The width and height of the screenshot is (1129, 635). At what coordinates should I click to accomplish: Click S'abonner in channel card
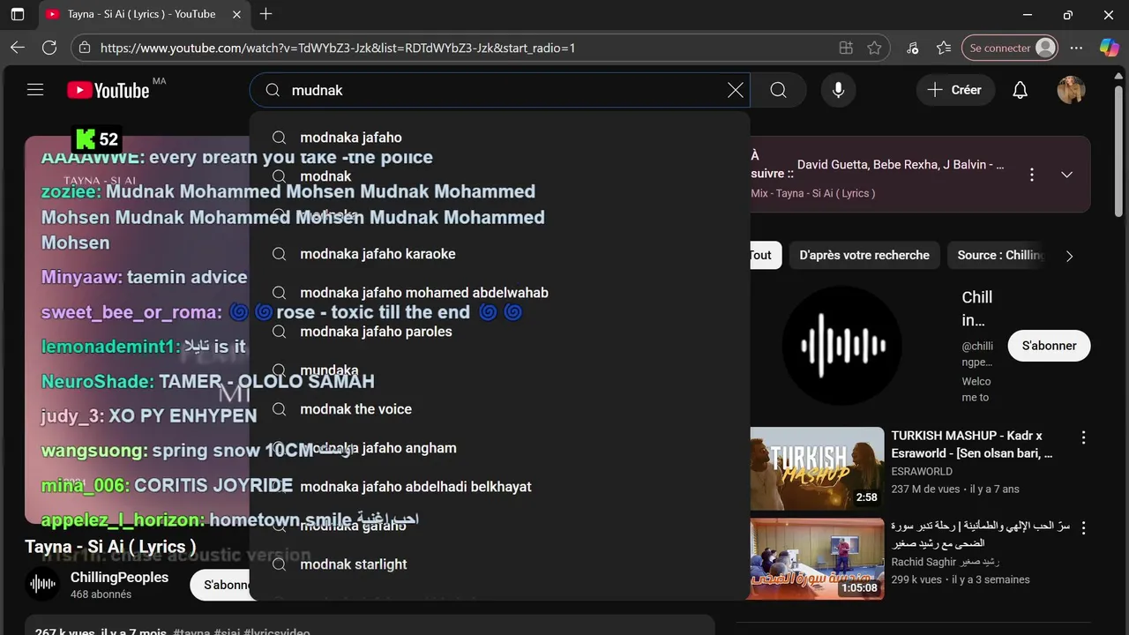(1049, 346)
